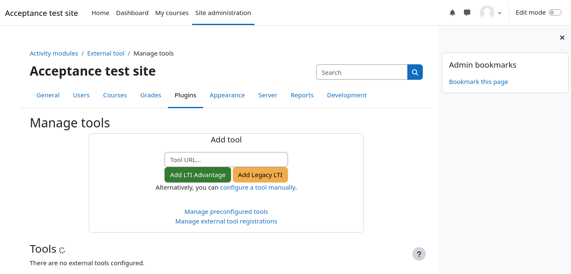The image size is (571, 274).
Task: Click the magnifying glass search button
Action: 415,72
